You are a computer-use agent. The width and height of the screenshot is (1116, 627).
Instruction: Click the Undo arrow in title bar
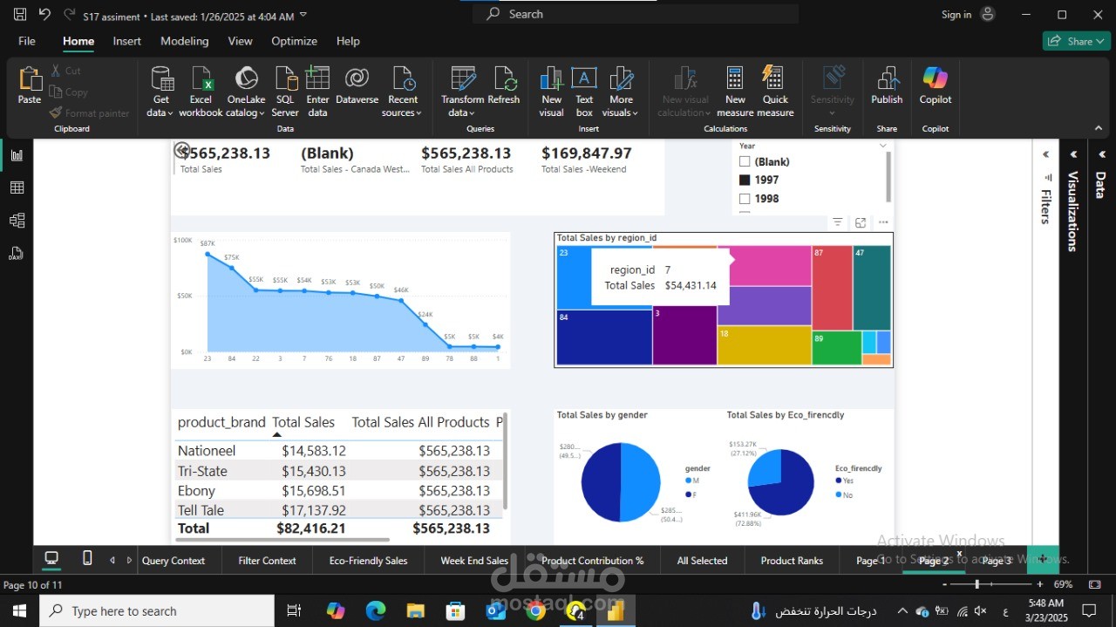pos(44,15)
